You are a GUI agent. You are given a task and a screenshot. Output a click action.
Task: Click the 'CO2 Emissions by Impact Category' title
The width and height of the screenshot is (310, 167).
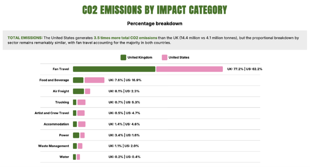coord(155,10)
